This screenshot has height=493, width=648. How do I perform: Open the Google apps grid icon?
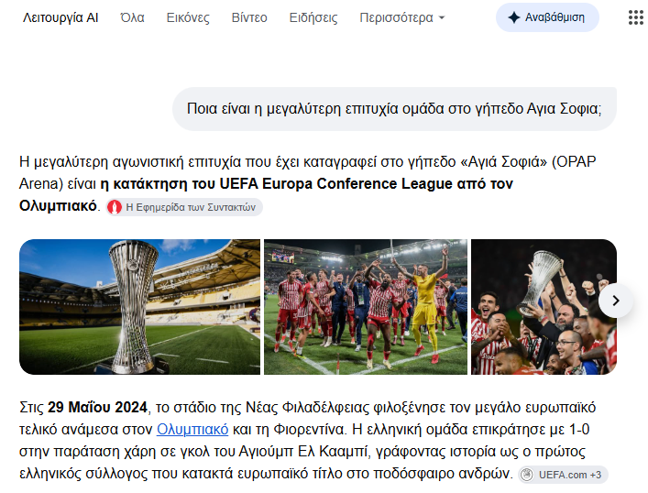(x=635, y=17)
